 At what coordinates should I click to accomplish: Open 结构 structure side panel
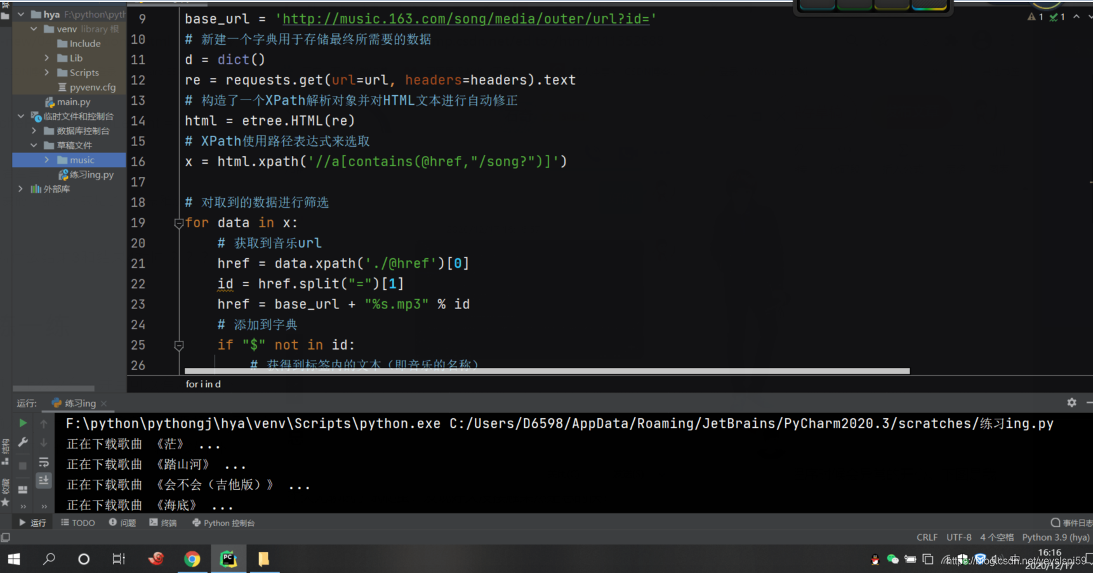5,452
